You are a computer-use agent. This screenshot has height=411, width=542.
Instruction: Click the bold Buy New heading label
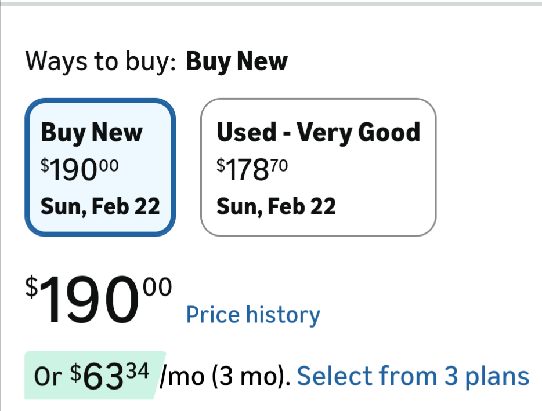(x=236, y=61)
